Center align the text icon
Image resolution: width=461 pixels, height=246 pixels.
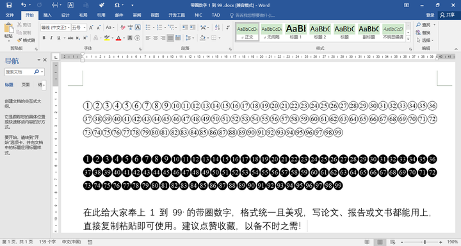click(155, 38)
